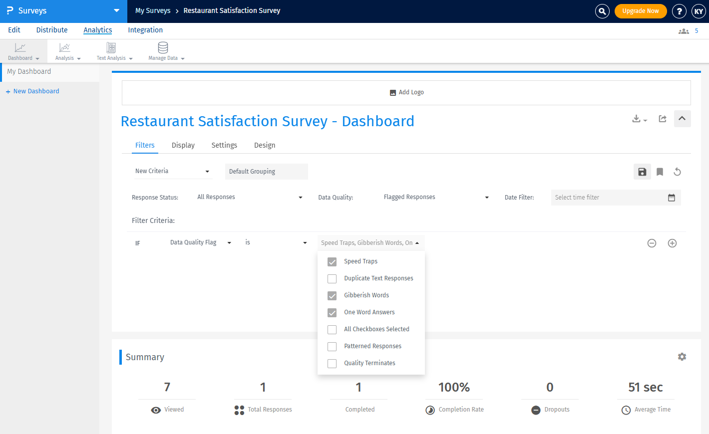This screenshot has height=434, width=709.
Task: Open the New Criteria dropdown
Action: click(172, 171)
